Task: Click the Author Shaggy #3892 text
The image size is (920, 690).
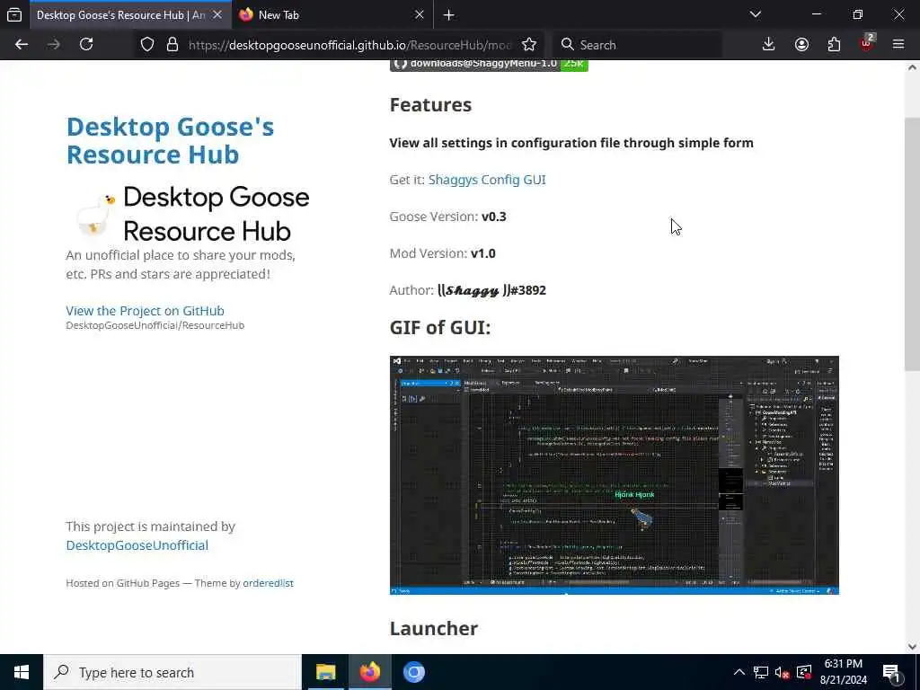Action: point(467,290)
